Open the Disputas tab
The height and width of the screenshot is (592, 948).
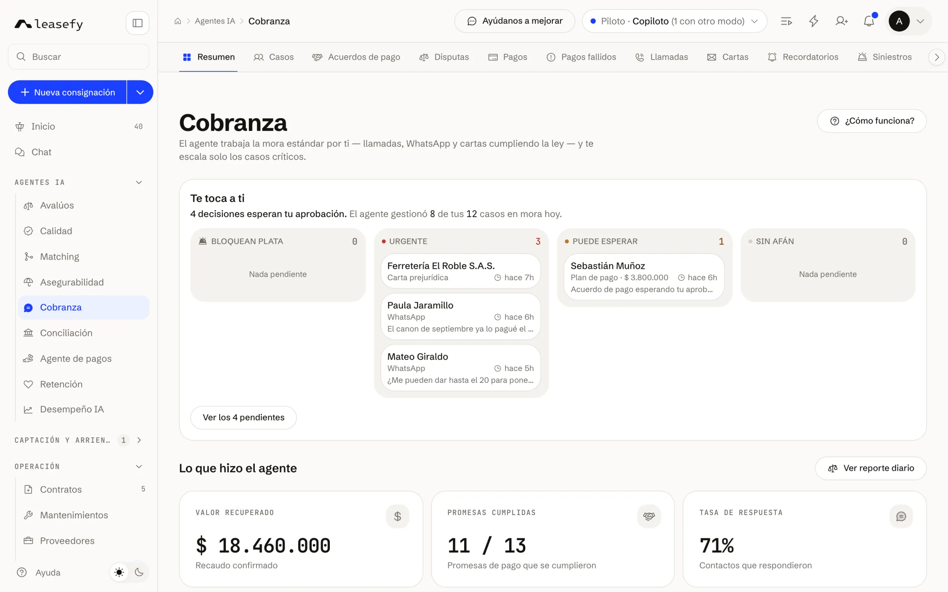point(444,57)
